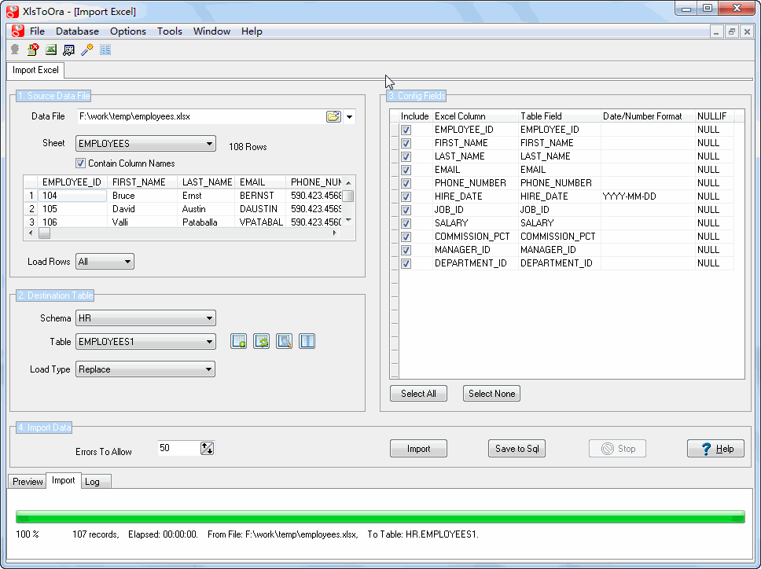Image resolution: width=761 pixels, height=569 pixels.
Task: Click the create new table icon
Action: click(x=239, y=342)
